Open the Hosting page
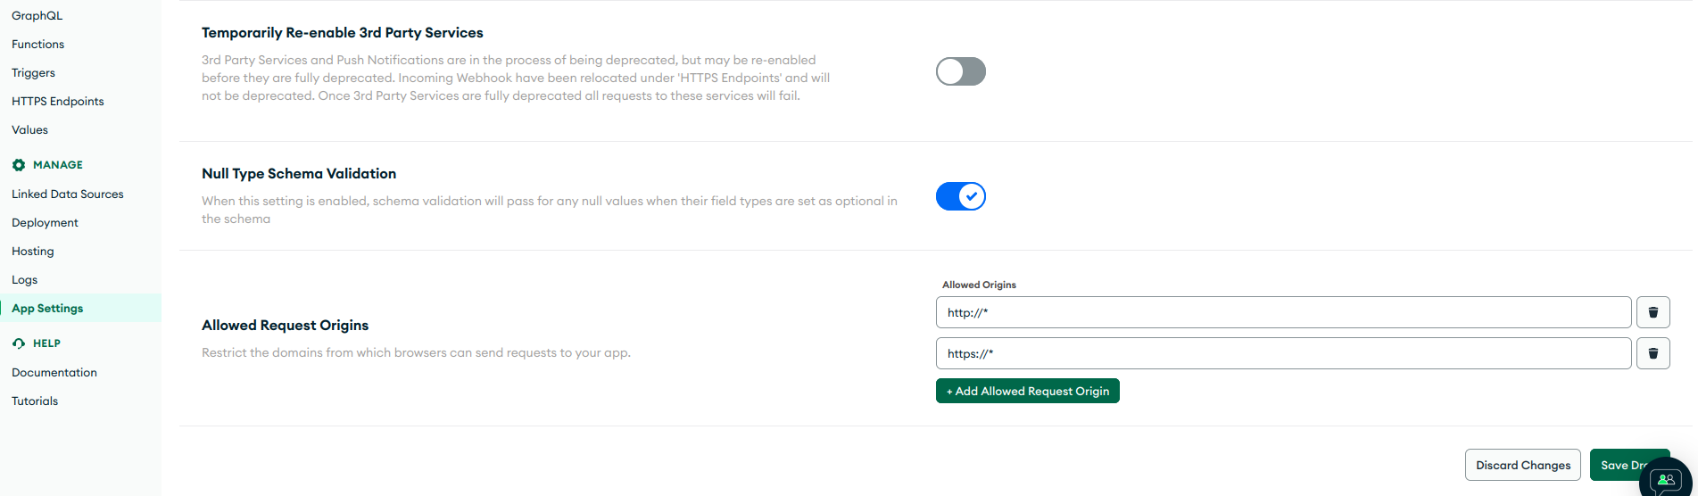Image resolution: width=1698 pixels, height=496 pixels. (x=33, y=251)
